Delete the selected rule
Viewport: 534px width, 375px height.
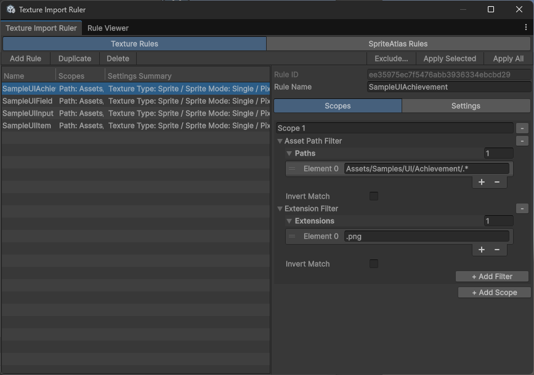(x=118, y=58)
